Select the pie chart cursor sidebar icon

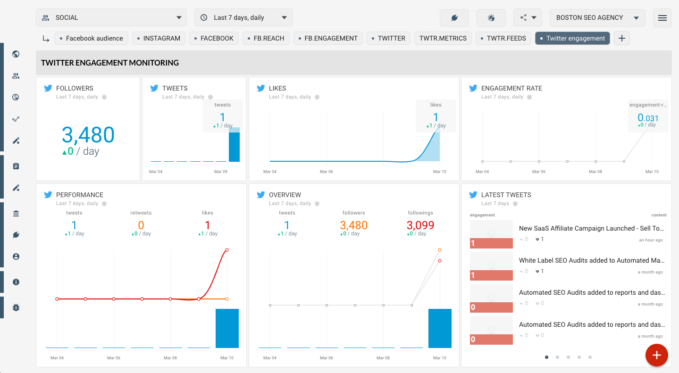[x=16, y=97]
